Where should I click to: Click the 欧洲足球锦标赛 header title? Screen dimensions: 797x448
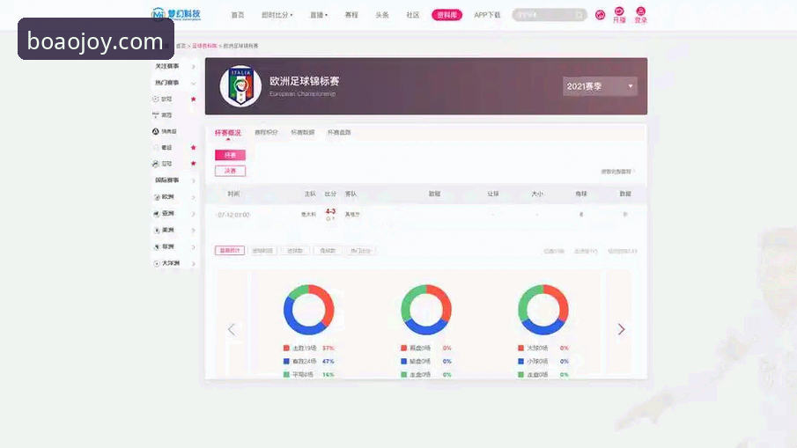tap(304, 81)
